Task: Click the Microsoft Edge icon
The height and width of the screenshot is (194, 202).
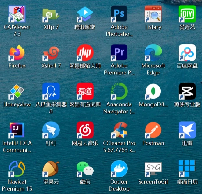Action: point(153,53)
